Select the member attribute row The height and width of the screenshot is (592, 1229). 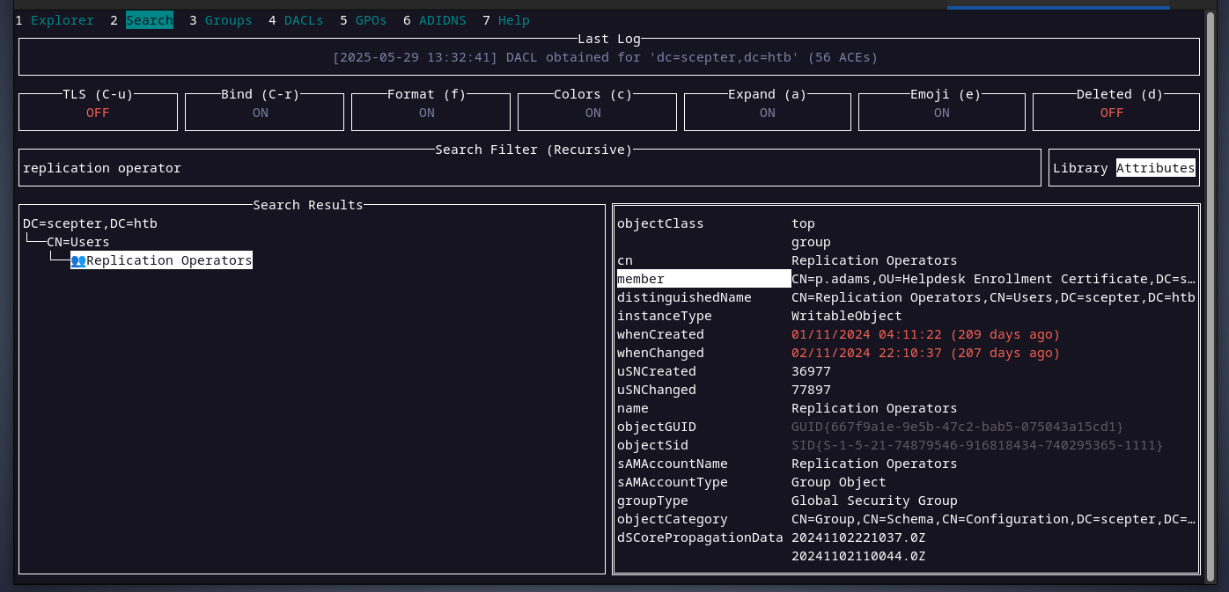(x=703, y=279)
